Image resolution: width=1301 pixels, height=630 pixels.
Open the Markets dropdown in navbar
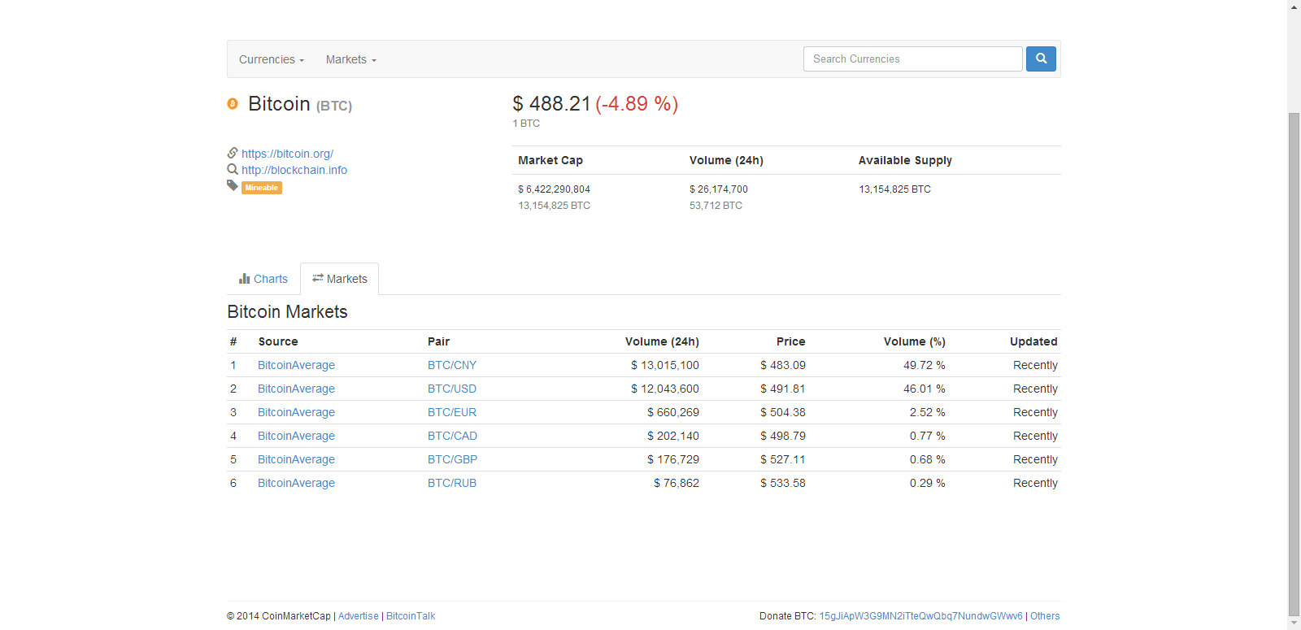(x=351, y=59)
